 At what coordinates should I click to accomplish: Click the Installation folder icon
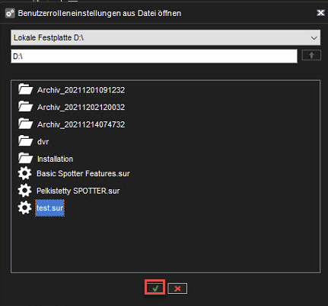(25, 158)
